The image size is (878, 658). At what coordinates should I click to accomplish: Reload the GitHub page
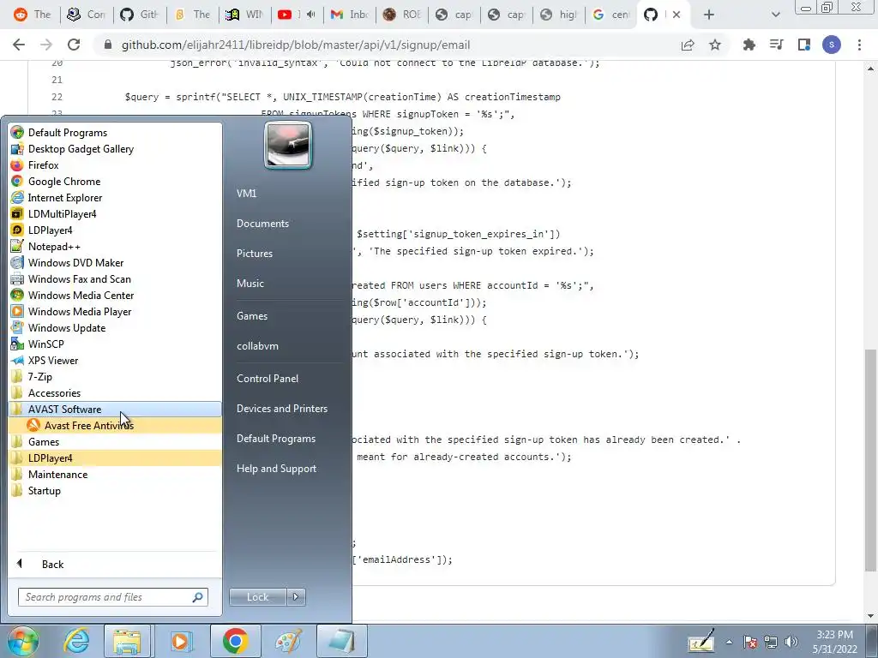(x=74, y=45)
